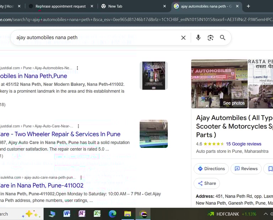
Task: Open OneNote from the taskbar
Action: click(x=82, y=214)
